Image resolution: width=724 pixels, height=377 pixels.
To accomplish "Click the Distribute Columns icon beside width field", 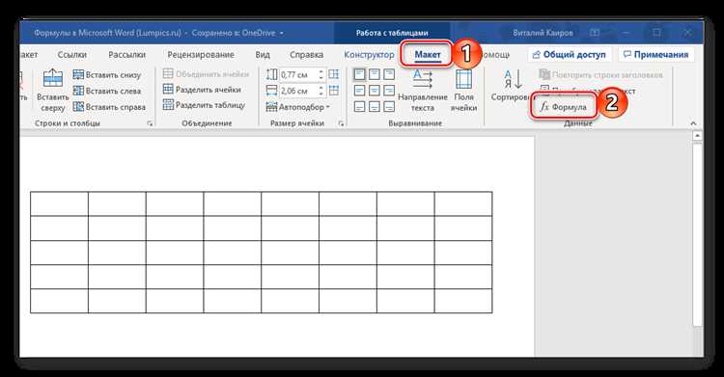I will point(333,91).
